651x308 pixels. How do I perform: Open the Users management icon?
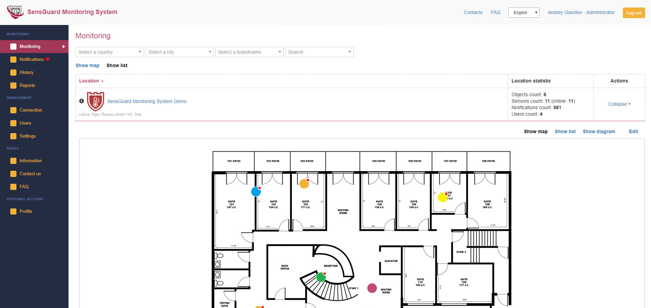click(x=13, y=123)
